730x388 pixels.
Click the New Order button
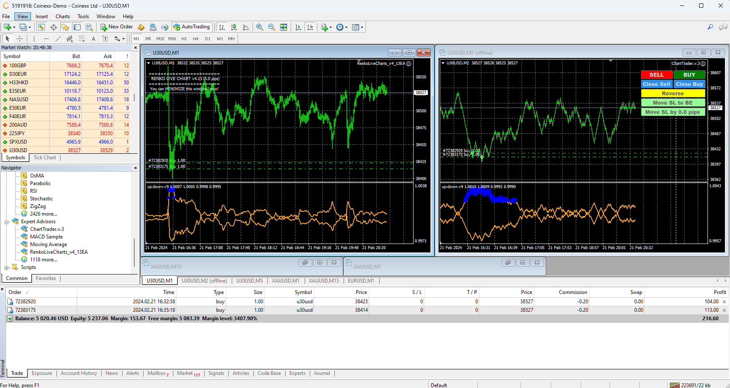[x=117, y=27]
